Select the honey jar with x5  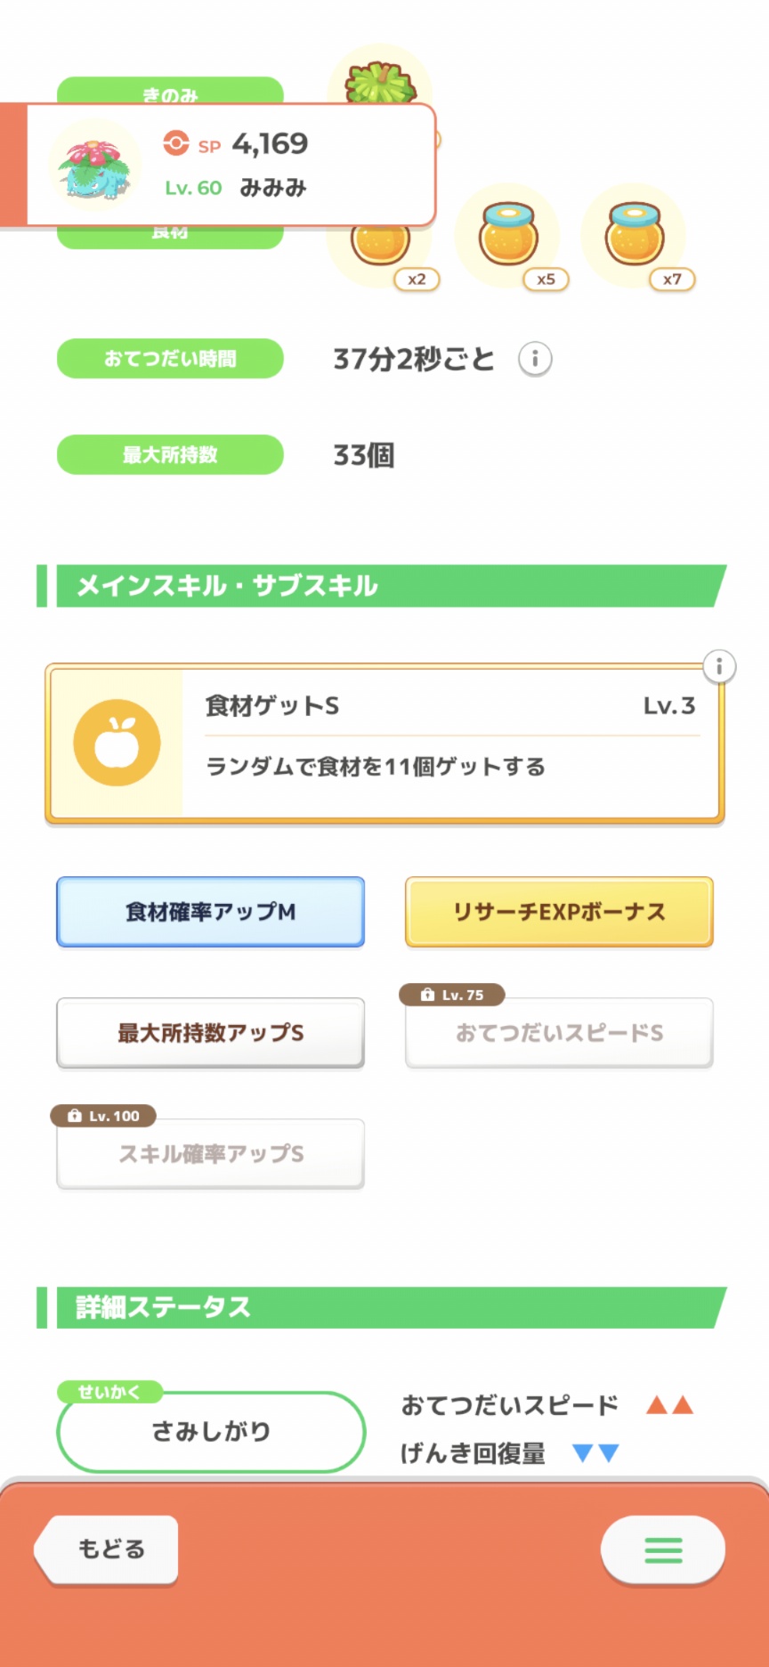pos(508,234)
